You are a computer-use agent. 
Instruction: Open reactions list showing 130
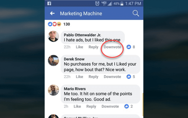(x=59, y=24)
